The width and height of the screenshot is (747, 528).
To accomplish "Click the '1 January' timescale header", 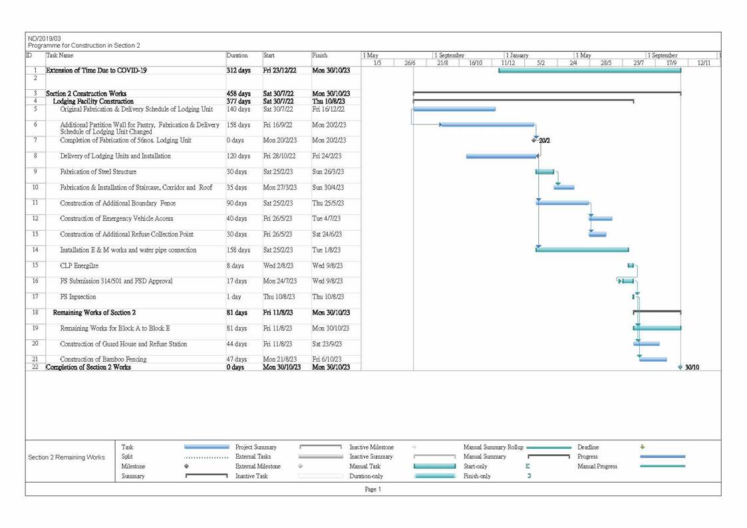I will 518,55.
